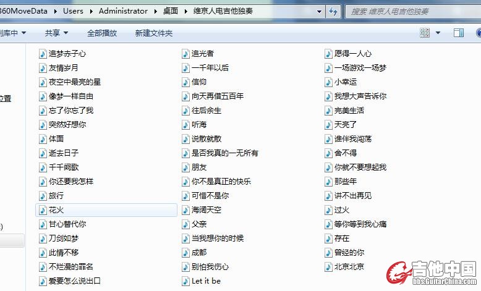The height and width of the screenshot is (291, 481).
Task: Toggle the preview pane icon
Action: click(458, 33)
